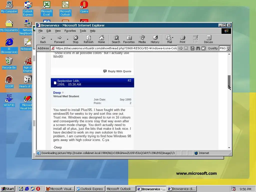Viewport: 256px width, 192px height.
Task: Click the scrollbar down arrow in the browser
Action: point(229,147)
